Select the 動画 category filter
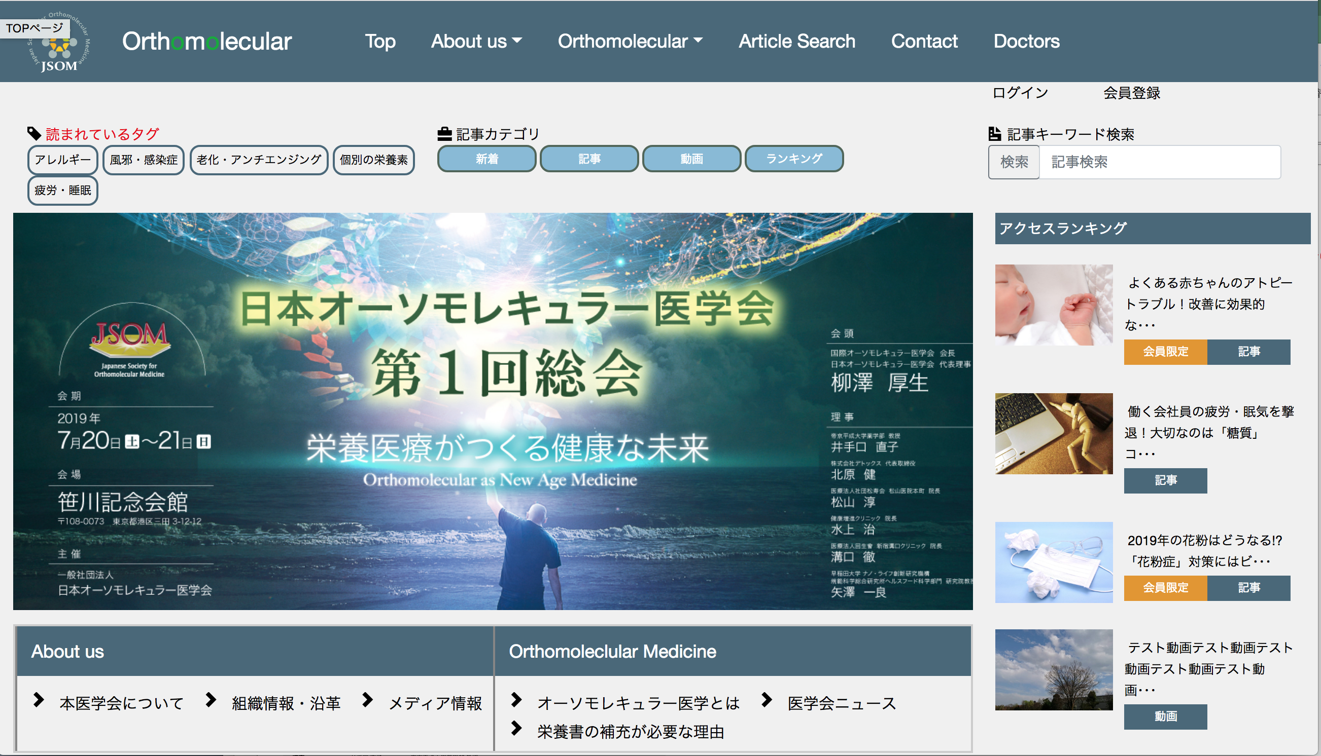Viewport: 1321px width, 756px height. (691, 159)
